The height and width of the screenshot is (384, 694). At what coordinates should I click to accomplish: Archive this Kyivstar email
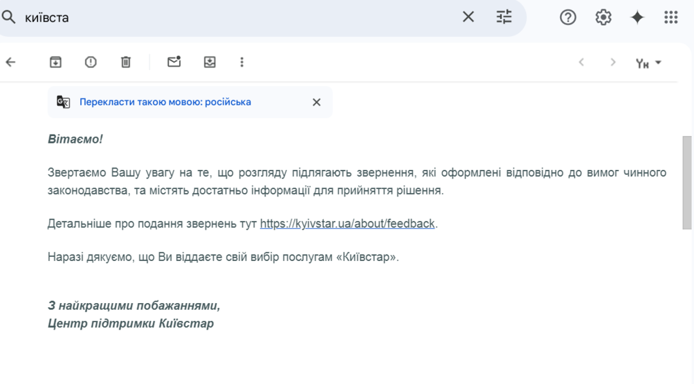click(56, 63)
